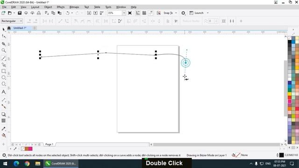Viewport: 299px width, 168px height.
Task: Open the Bitmaps menu
Action: [x=74, y=7]
